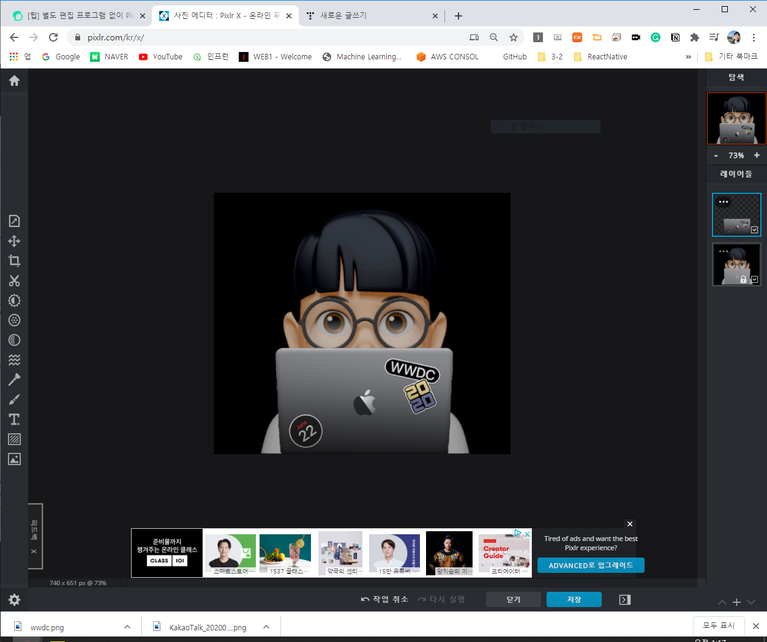This screenshot has width=767, height=642.
Task: Open Pixlr settings gear
Action: [x=14, y=600]
